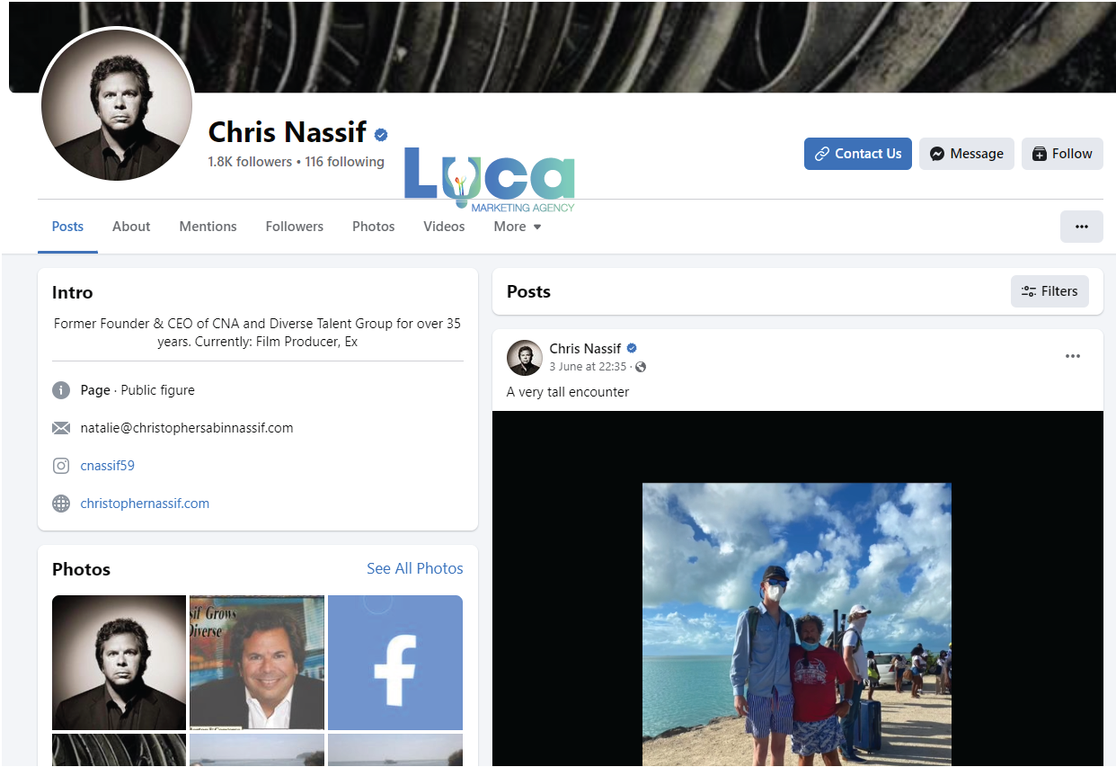Switch to the Posts tab

pos(67,227)
